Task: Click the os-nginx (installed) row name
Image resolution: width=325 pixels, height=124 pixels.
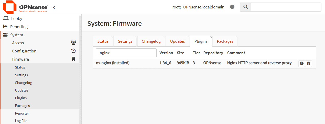Action: tap(113, 63)
